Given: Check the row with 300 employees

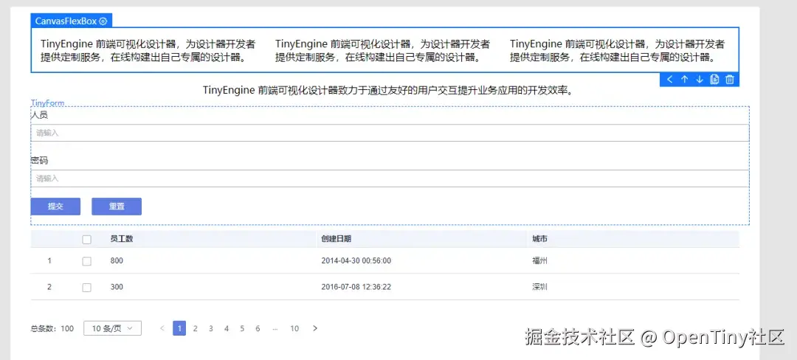Looking at the screenshot, I should pos(87,288).
